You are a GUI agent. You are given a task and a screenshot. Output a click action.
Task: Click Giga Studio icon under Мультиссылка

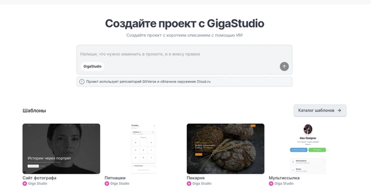[x=271, y=184]
